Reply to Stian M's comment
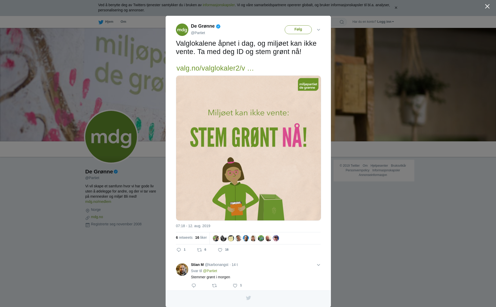This screenshot has width=496, height=307. tap(194, 286)
